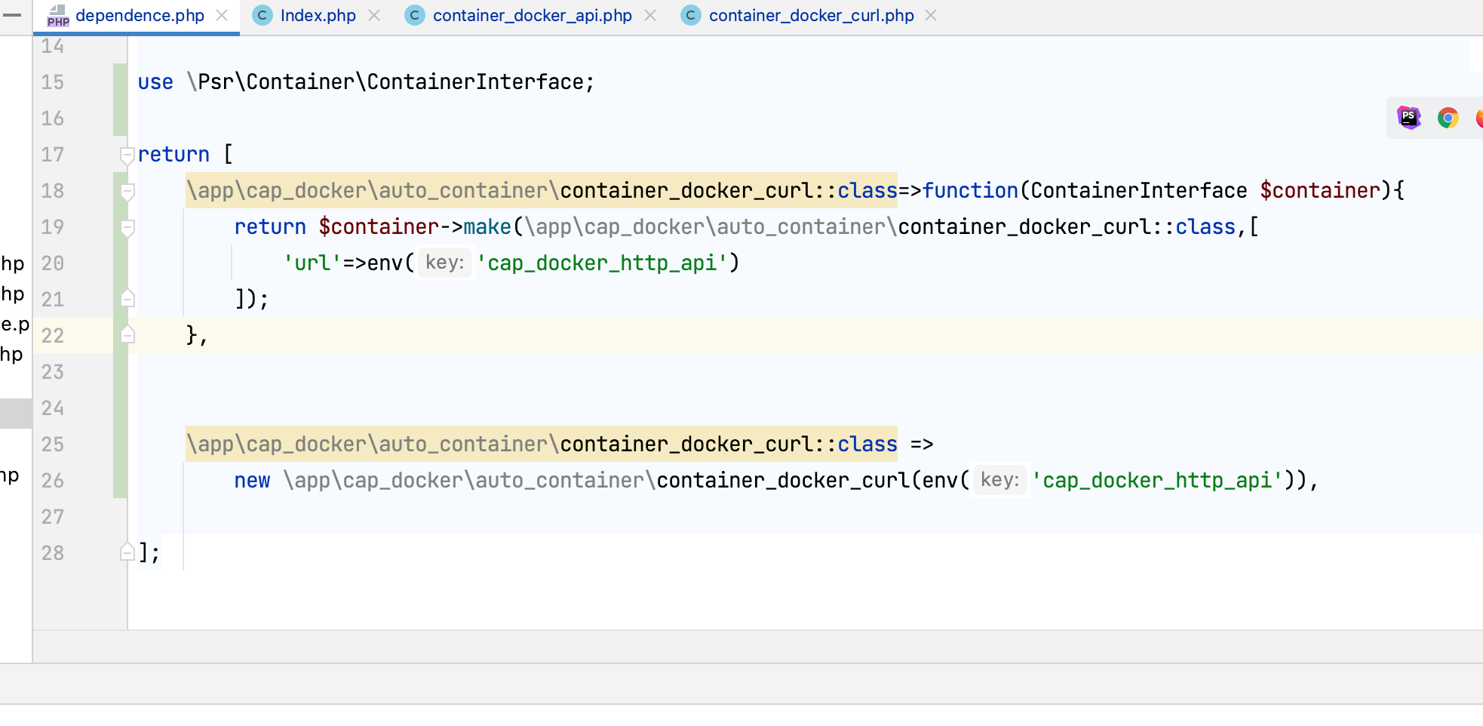
Task: Open the container_docker_curl.php tab
Action: point(811,15)
